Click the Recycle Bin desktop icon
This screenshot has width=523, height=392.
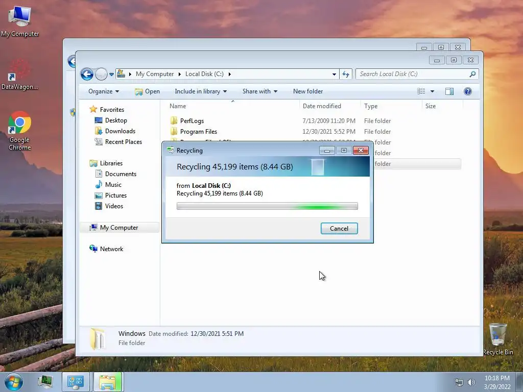pyautogui.click(x=498, y=339)
